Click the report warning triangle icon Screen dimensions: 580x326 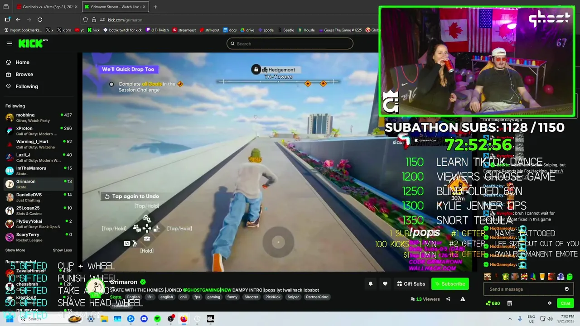[x=463, y=299]
